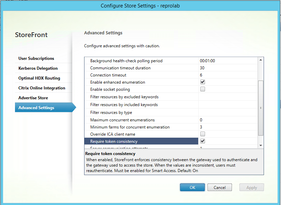
Task: Select Override ICA client name row label
Action: click(x=112, y=134)
